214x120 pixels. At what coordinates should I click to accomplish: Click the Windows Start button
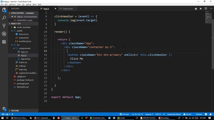2,118
